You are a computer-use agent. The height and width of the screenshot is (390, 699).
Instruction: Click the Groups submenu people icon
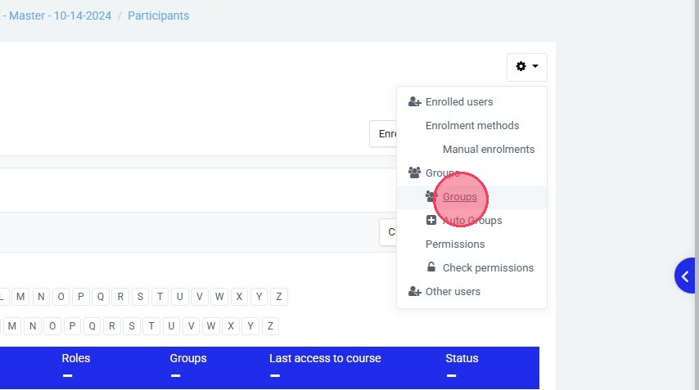(x=431, y=196)
